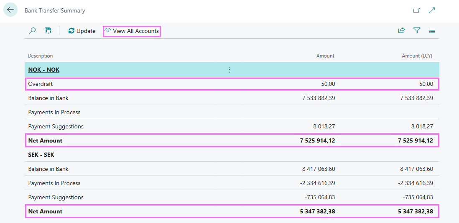Open page in new window icon
Screen dimensions: 459x223
(x=416, y=10)
